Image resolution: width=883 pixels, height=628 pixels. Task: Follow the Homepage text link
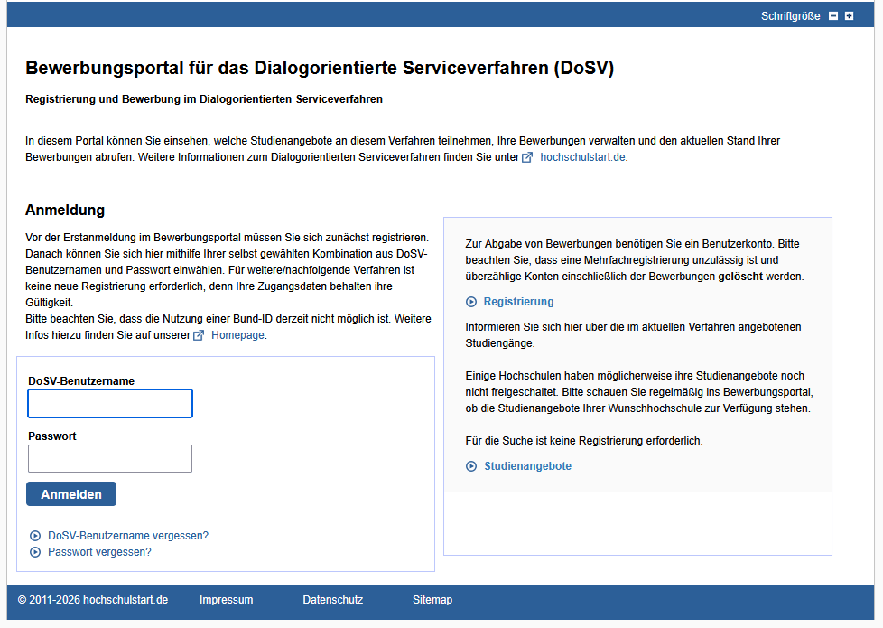pyautogui.click(x=237, y=335)
